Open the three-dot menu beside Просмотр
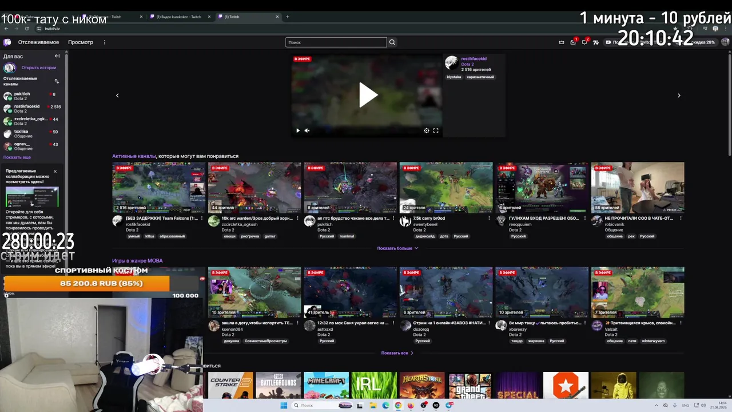This screenshot has width=732, height=412. click(x=104, y=42)
